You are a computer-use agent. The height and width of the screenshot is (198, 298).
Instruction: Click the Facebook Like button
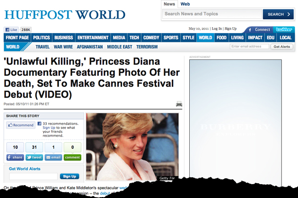[x=11, y=30]
